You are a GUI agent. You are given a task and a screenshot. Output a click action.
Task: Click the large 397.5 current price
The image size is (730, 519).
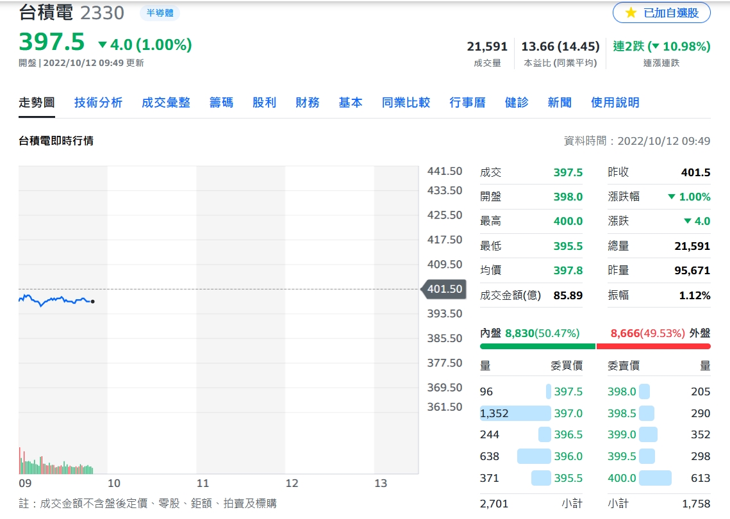[52, 42]
